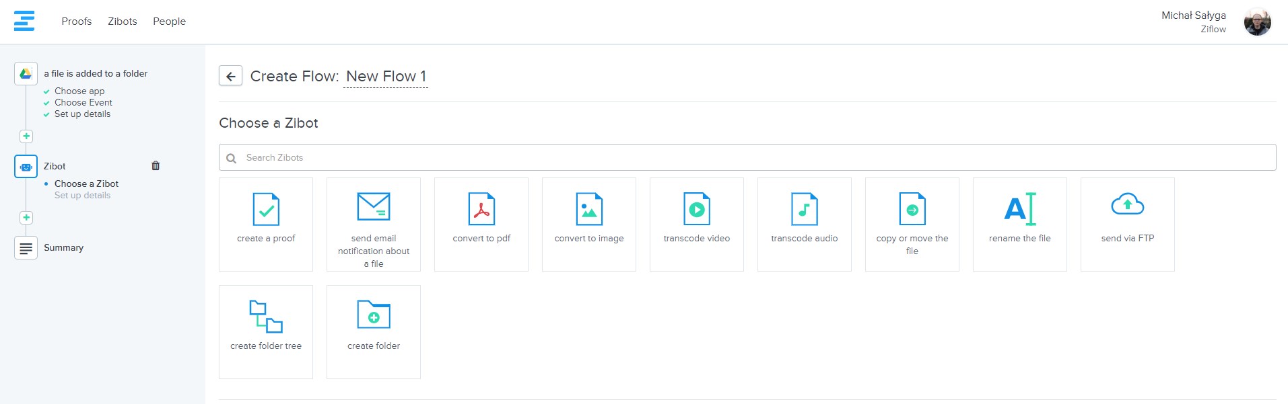The width and height of the screenshot is (1288, 404).
Task: Click the back arrow button
Action: coord(230,76)
